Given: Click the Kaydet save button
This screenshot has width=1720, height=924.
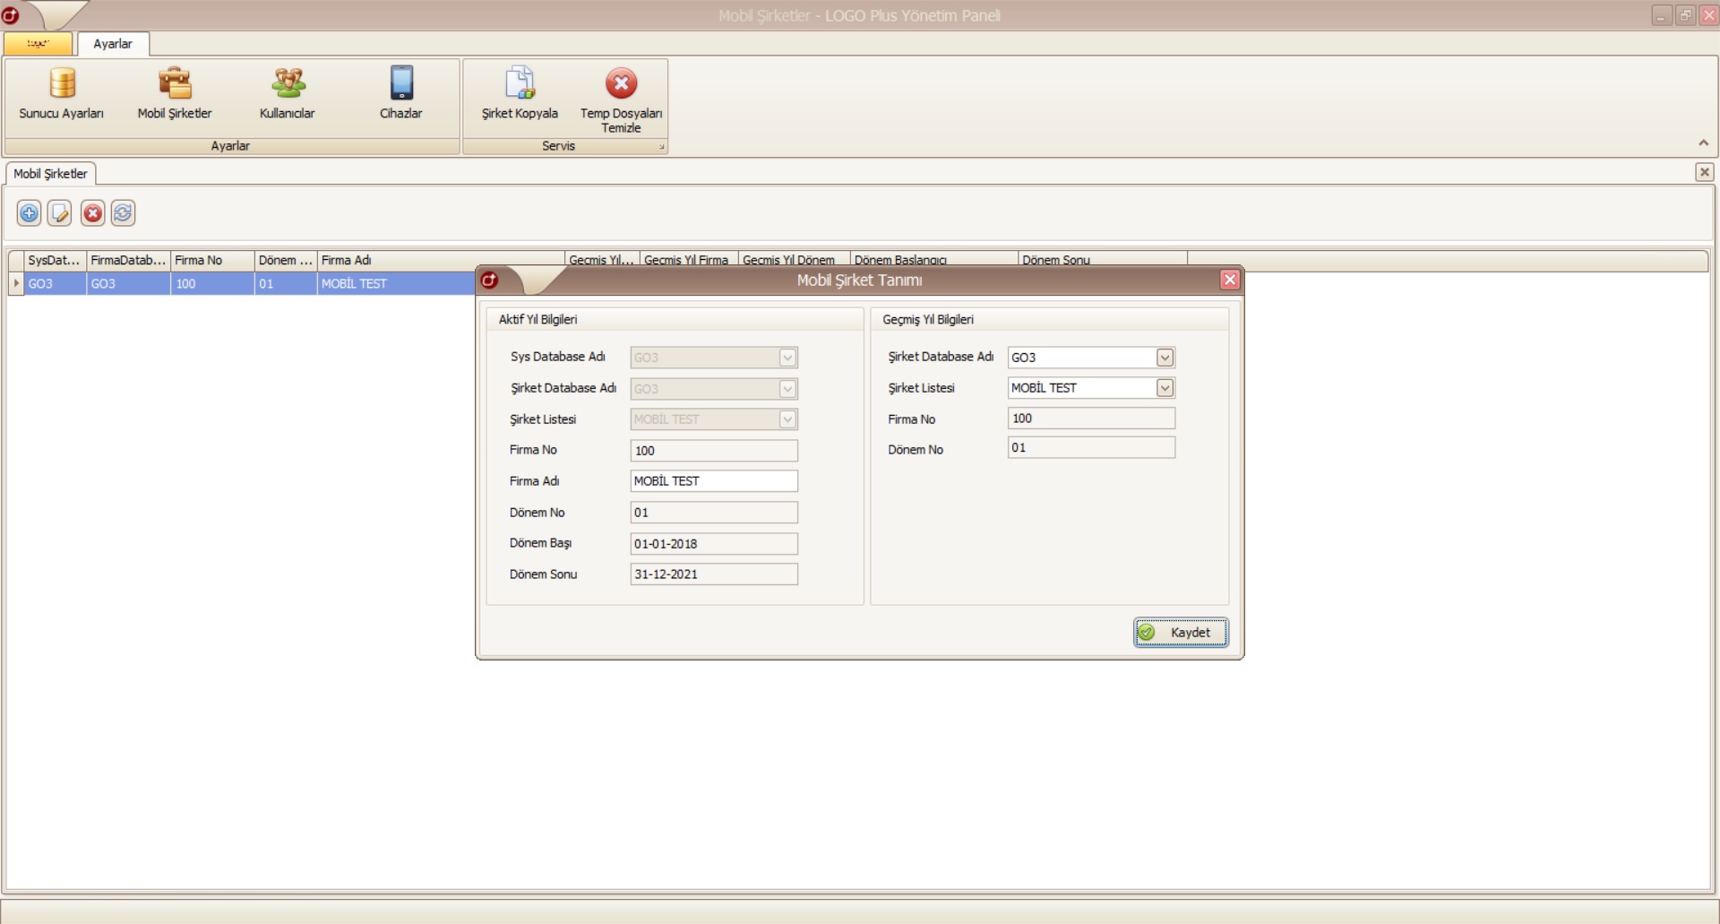Looking at the screenshot, I should (1181, 633).
